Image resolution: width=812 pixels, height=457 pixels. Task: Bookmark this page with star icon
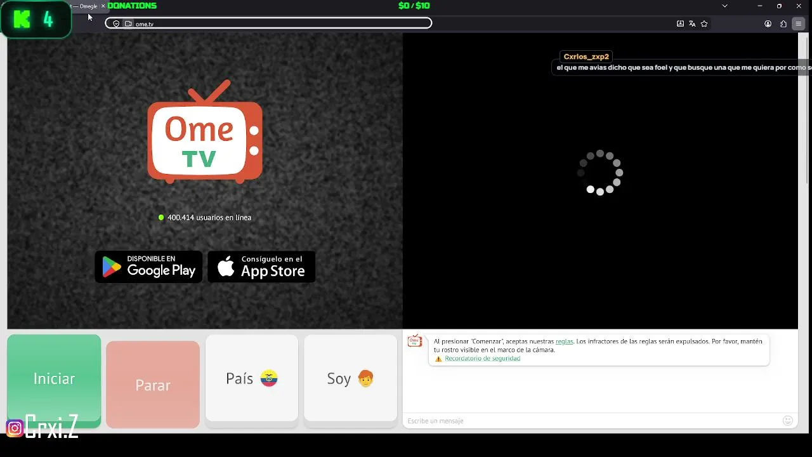click(704, 23)
